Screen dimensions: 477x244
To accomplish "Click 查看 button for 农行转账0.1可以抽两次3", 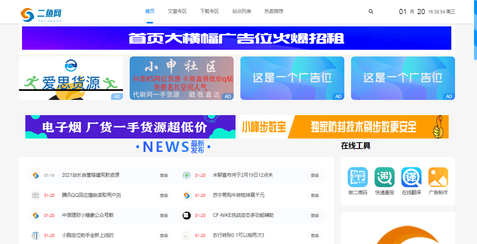I will (315, 235).
